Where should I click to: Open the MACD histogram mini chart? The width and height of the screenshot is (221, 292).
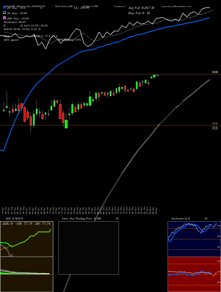pyautogui.click(x=27, y=274)
